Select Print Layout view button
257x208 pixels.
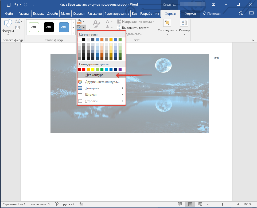pyautogui.click(x=190, y=204)
